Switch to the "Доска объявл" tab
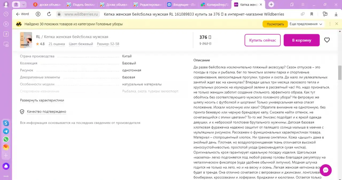The height and width of the screenshot is (180, 342). click(x=114, y=5)
